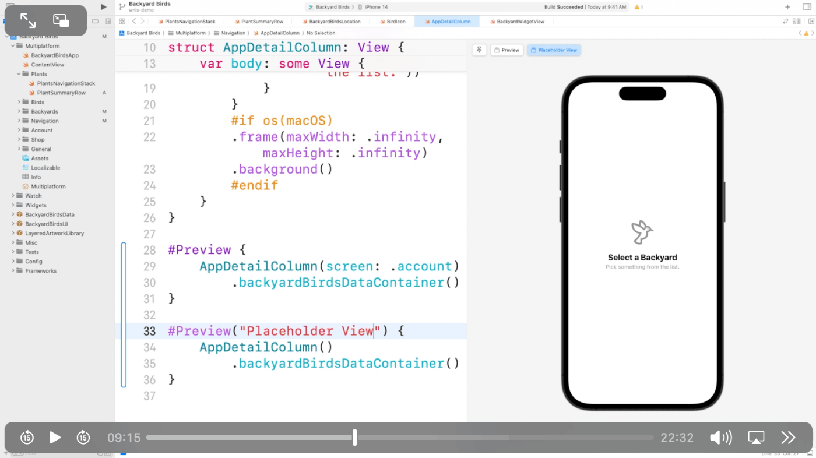Expand the Shop folder

pyautogui.click(x=19, y=139)
